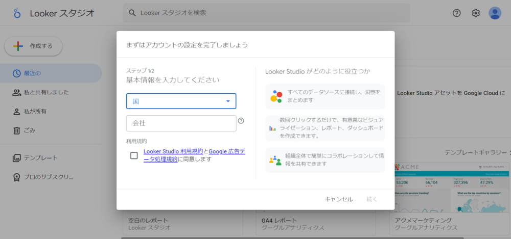Screen dimensions: 511x239
Task: Select 私と共有しました in the sidebar
Action: (51, 92)
